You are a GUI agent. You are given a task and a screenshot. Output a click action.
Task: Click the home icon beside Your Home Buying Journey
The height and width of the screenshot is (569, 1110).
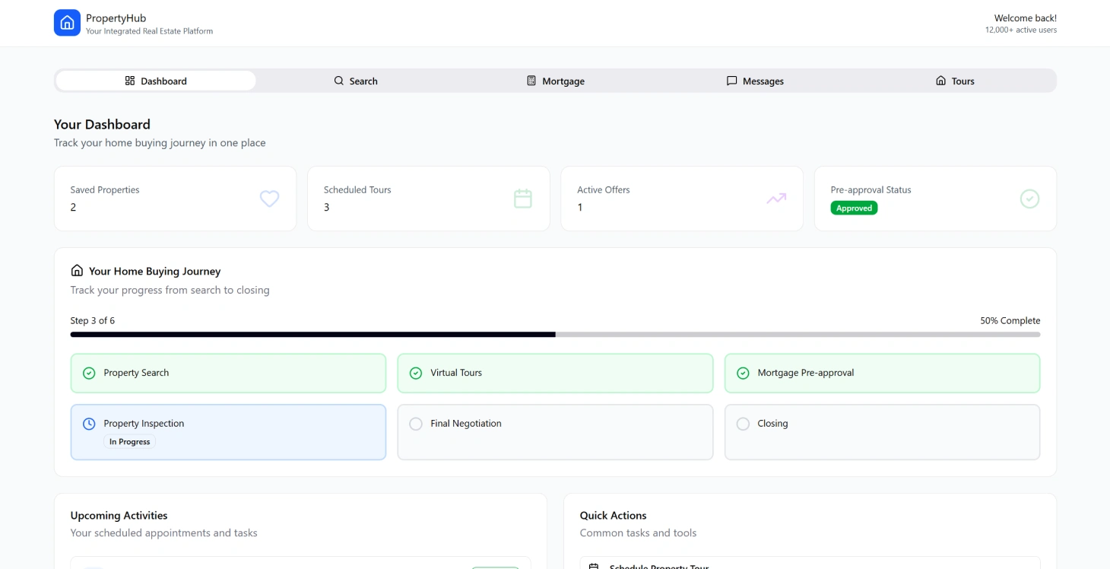pos(76,270)
